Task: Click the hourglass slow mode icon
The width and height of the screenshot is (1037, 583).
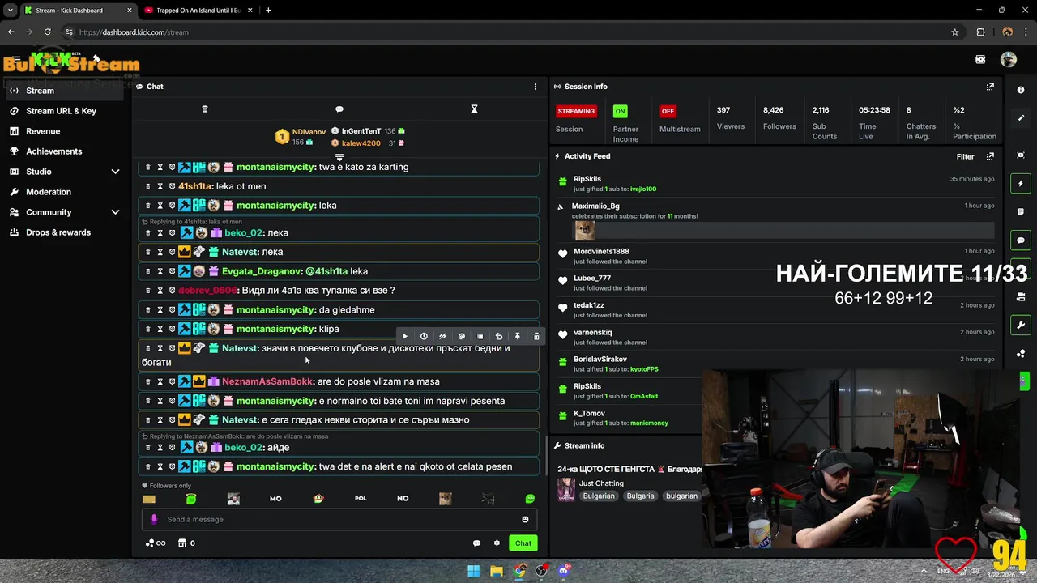Action: [x=474, y=109]
